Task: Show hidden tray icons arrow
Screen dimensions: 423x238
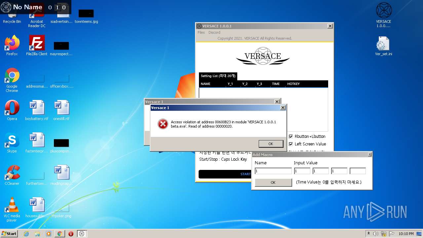Action: [x=368, y=234]
